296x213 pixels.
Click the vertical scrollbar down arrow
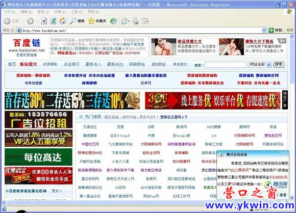click(291, 197)
